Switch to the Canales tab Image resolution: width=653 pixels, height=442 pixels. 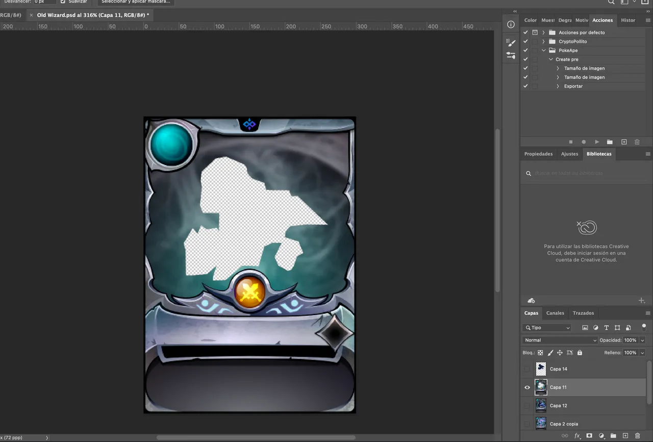coord(555,313)
